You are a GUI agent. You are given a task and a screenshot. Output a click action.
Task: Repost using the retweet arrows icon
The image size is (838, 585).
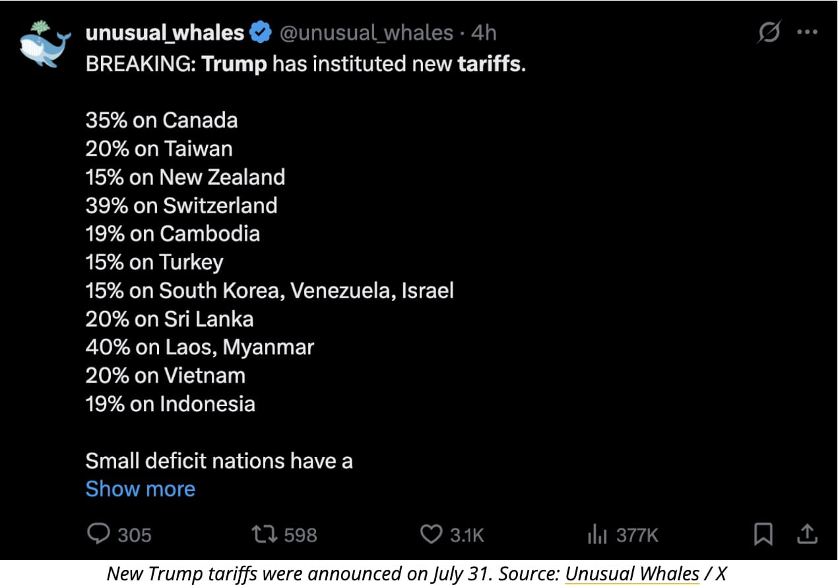265,534
